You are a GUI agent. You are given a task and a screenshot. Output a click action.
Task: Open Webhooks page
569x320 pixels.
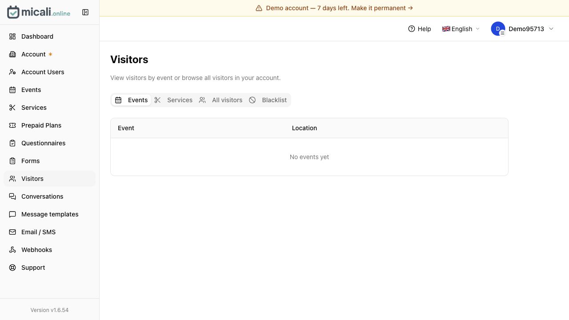[x=49, y=250]
